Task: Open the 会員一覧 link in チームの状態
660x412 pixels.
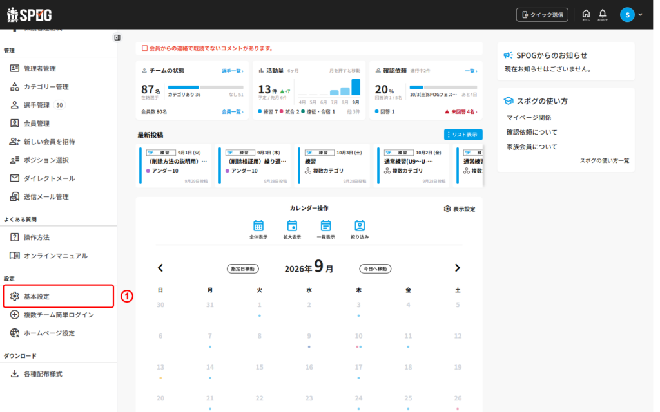Action: click(x=232, y=112)
